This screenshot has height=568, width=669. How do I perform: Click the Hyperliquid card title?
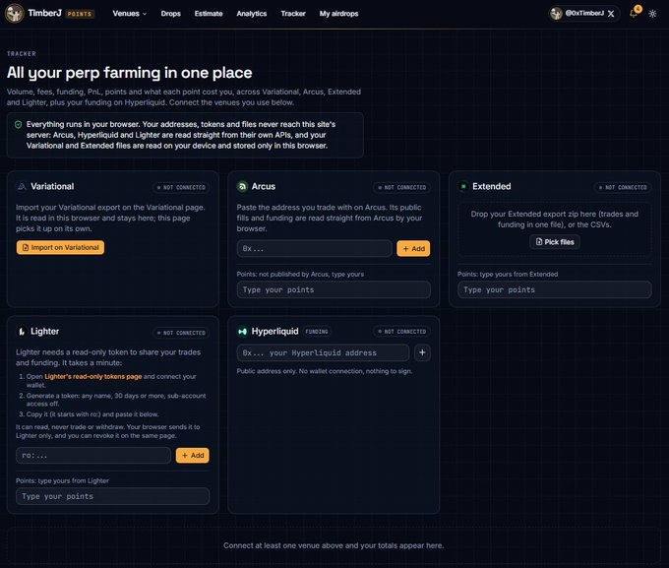click(x=274, y=332)
